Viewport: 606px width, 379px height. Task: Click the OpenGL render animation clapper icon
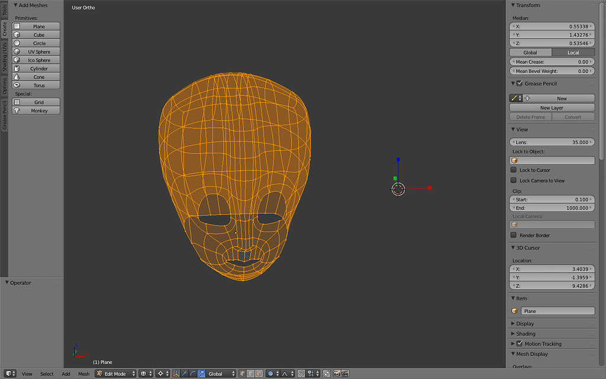[x=346, y=374]
